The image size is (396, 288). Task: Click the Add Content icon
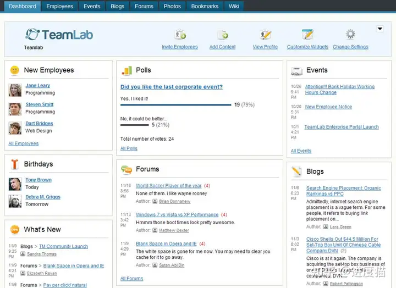tap(223, 34)
